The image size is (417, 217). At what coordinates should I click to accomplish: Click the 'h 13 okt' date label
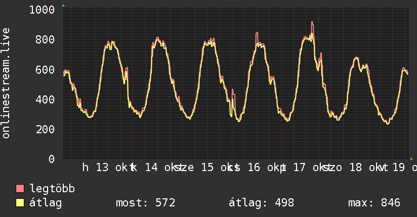tap(107, 168)
